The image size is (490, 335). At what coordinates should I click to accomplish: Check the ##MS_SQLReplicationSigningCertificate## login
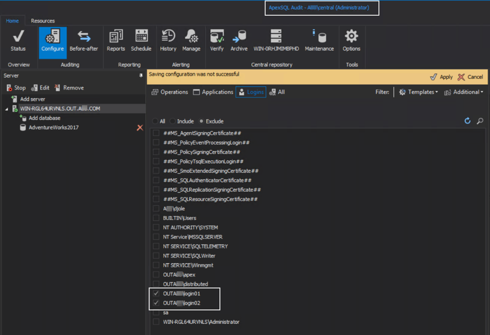click(156, 190)
